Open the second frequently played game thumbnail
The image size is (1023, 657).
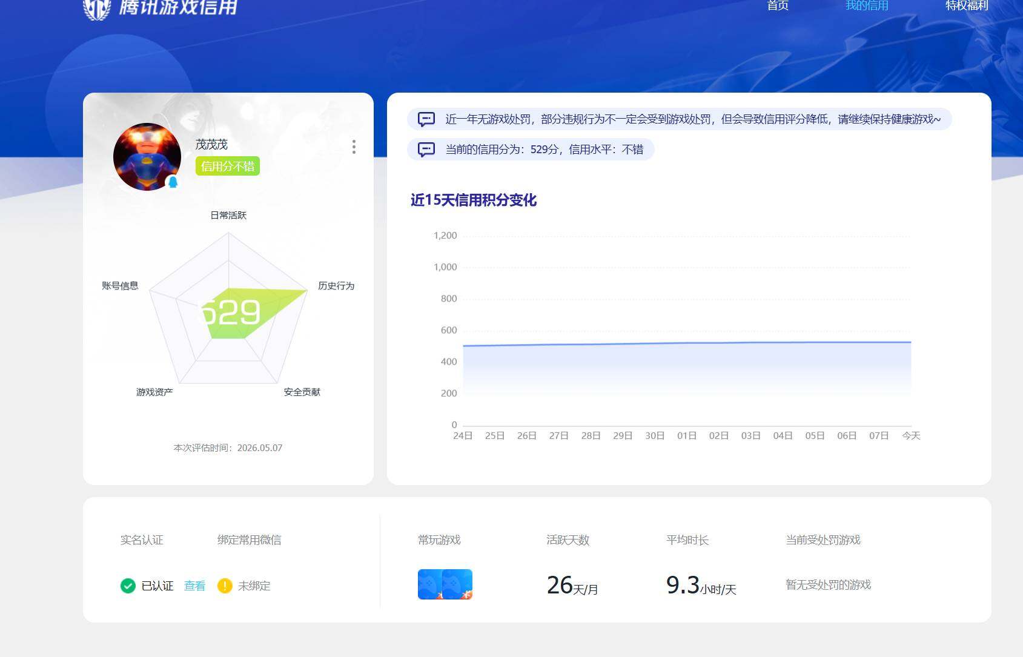(x=458, y=584)
